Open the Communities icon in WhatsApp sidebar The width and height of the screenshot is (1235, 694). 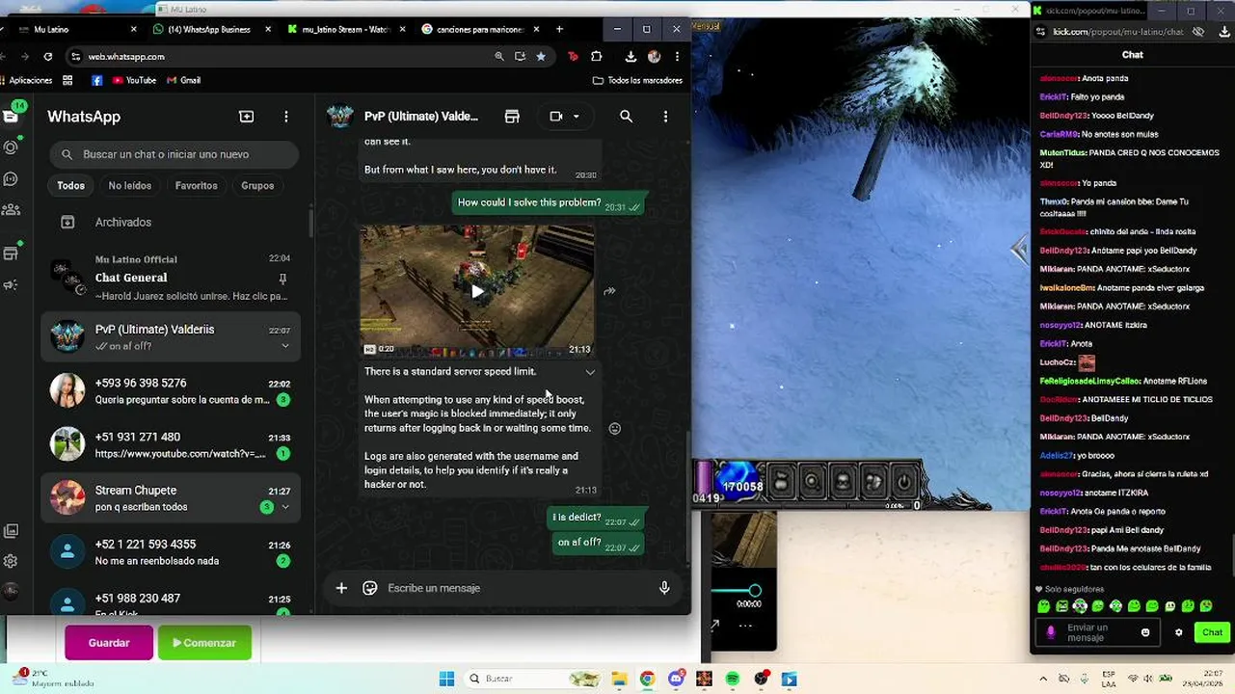pos(11,210)
